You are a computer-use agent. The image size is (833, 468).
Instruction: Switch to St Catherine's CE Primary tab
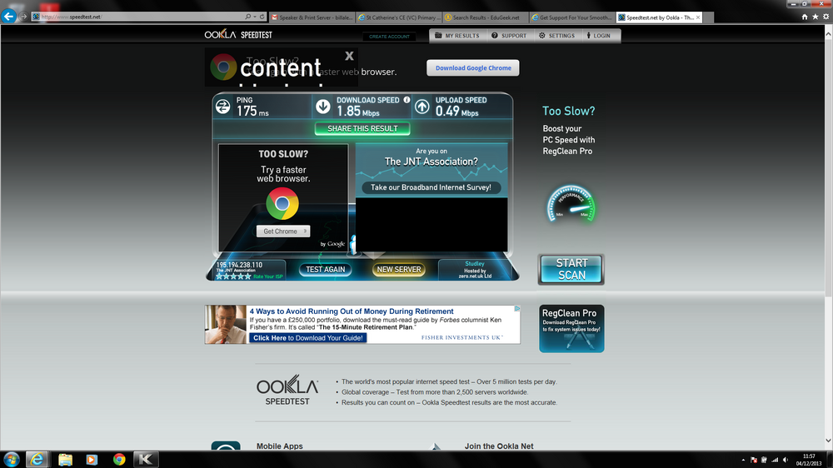point(399,17)
